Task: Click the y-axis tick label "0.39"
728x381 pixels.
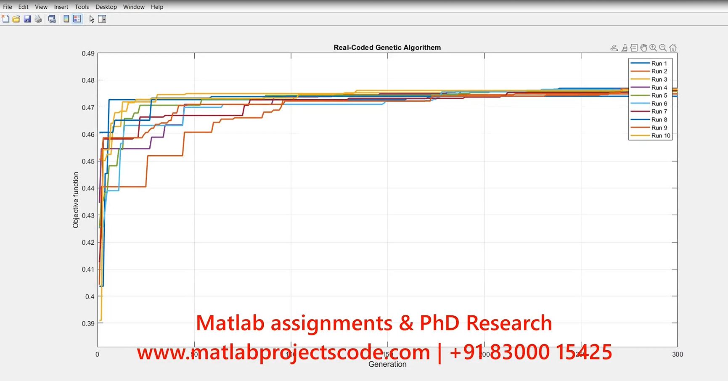Action: click(88, 323)
